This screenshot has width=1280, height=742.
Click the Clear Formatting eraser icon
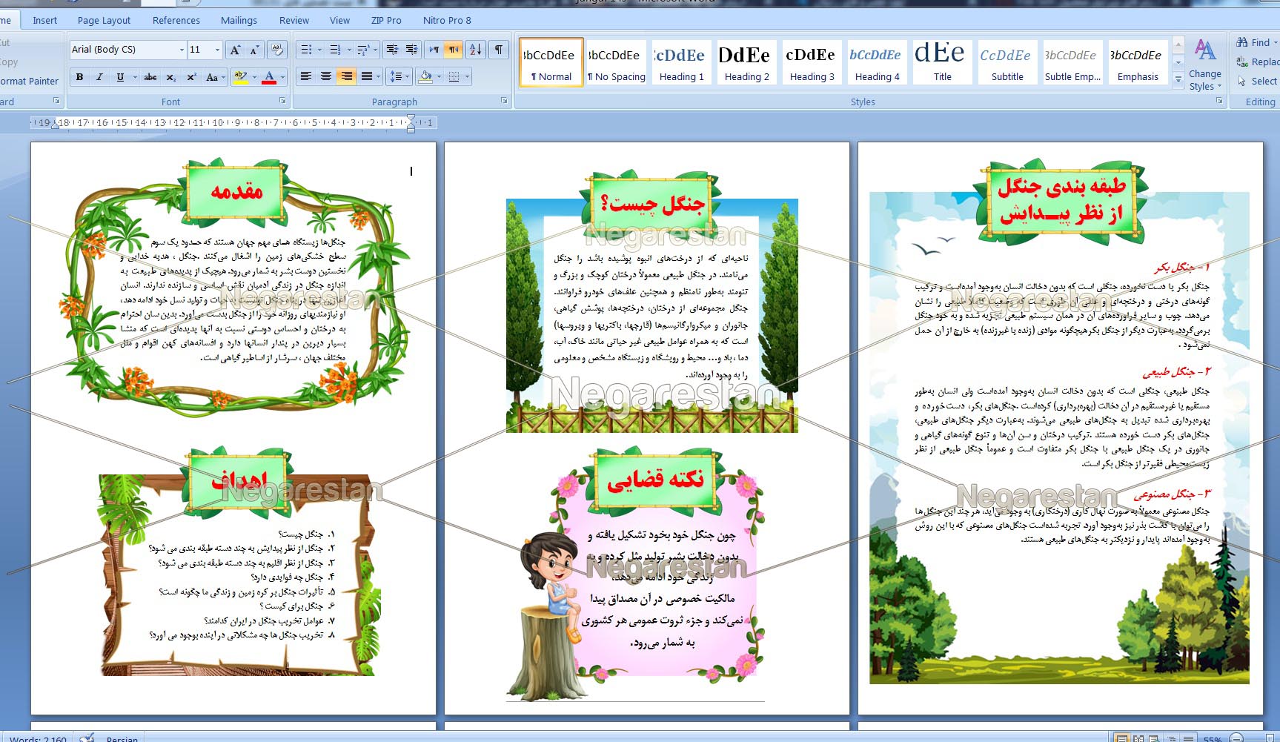click(277, 50)
